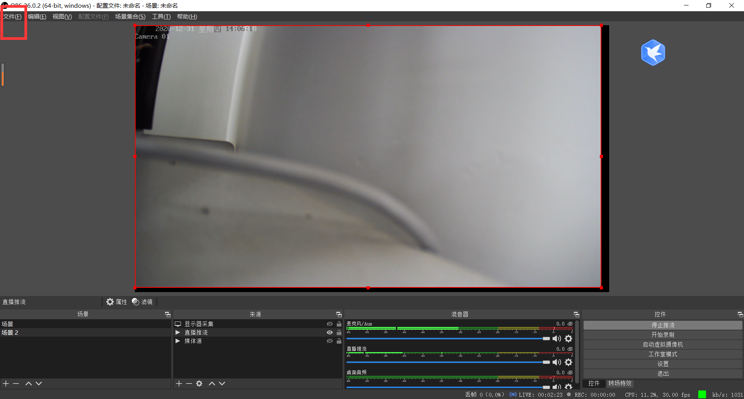Select the 场景 item in the scene list
744x399 pixels.
(x=85, y=324)
